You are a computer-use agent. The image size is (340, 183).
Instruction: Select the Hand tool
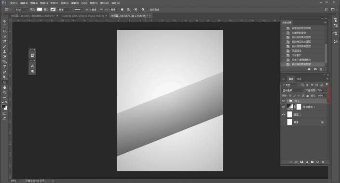[x=4, y=87]
